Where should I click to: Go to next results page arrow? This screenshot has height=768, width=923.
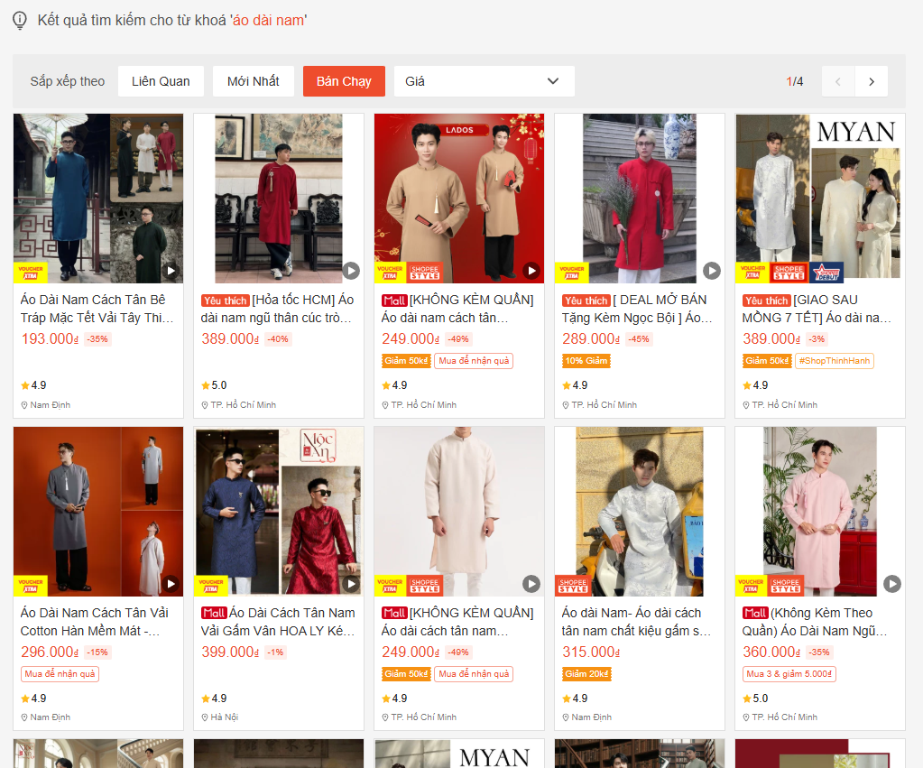pos(871,81)
